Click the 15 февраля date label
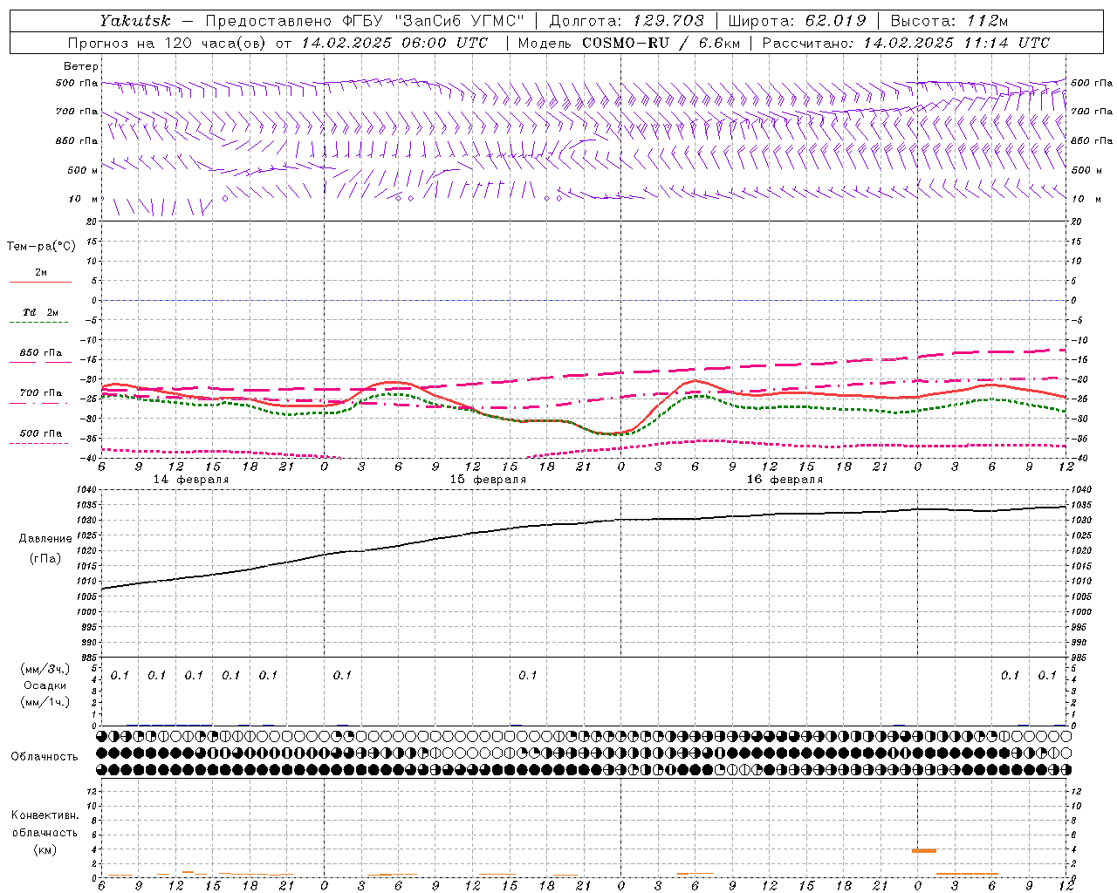 pyautogui.click(x=488, y=480)
